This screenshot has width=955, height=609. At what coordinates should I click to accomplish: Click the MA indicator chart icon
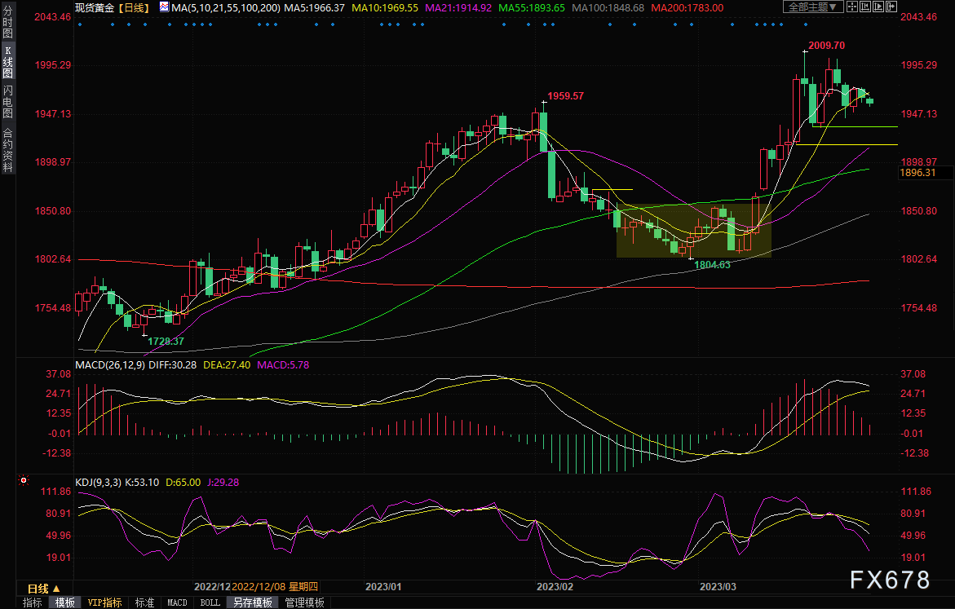coord(164,7)
